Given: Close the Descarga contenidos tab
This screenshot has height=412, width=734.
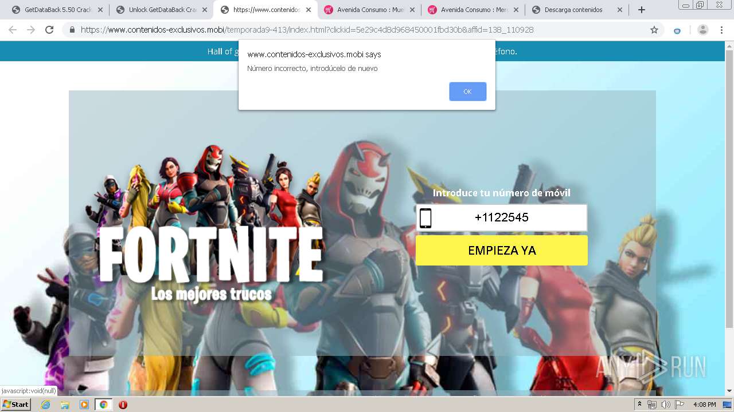Looking at the screenshot, I should tap(620, 10).
